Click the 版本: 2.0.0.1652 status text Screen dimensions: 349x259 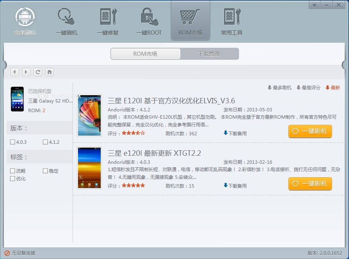pyautogui.click(x=325, y=253)
